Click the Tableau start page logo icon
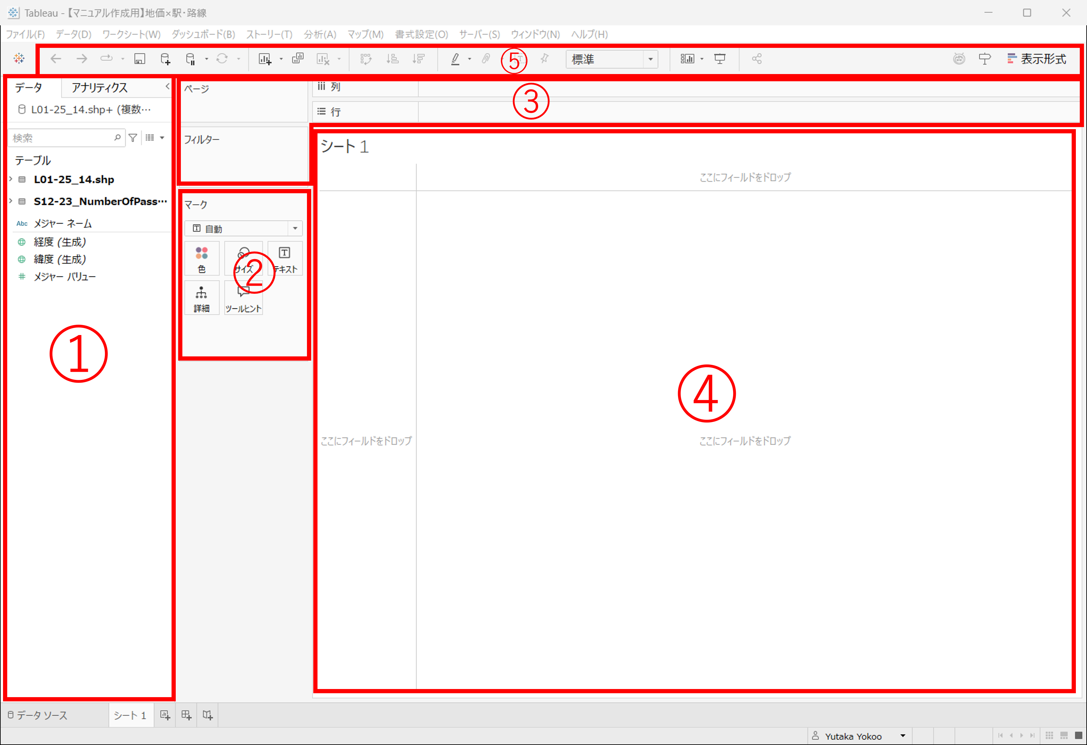The width and height of the screenshot is (1087, 745). click(19, 58)
